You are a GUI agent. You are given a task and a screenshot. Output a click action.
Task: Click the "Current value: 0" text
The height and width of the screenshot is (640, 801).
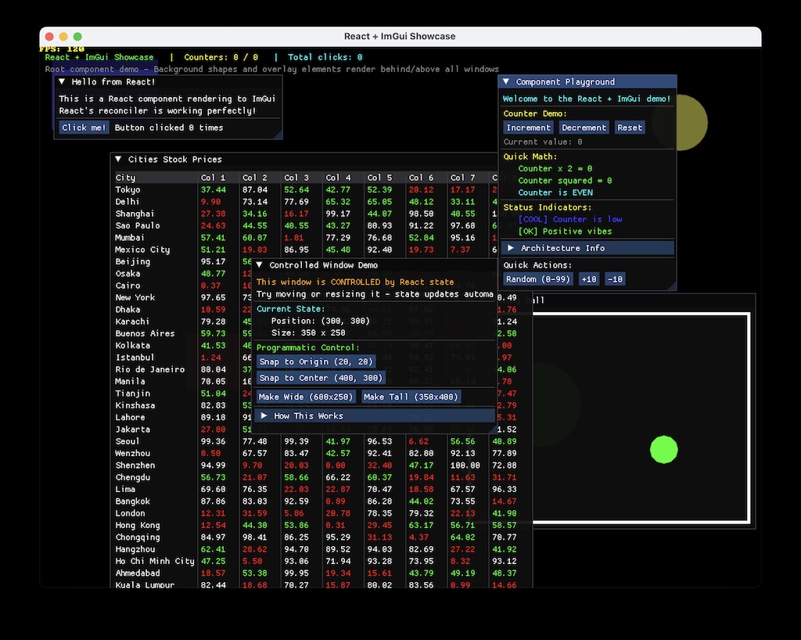[x=543, y=142]
